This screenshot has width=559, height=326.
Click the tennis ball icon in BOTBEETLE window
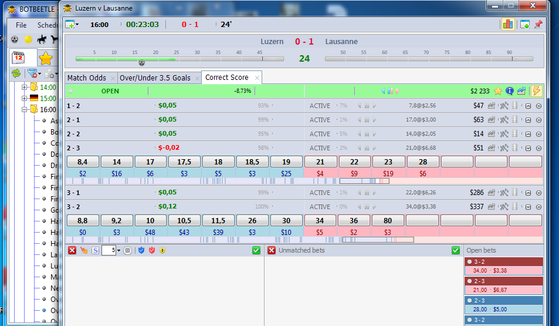28,39
